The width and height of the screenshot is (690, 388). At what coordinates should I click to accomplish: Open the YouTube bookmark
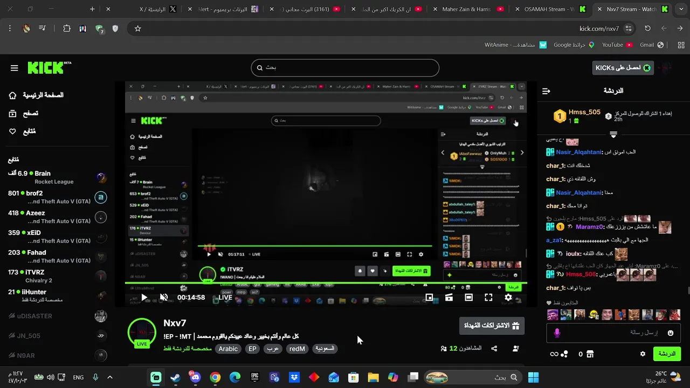coord(617,45)
